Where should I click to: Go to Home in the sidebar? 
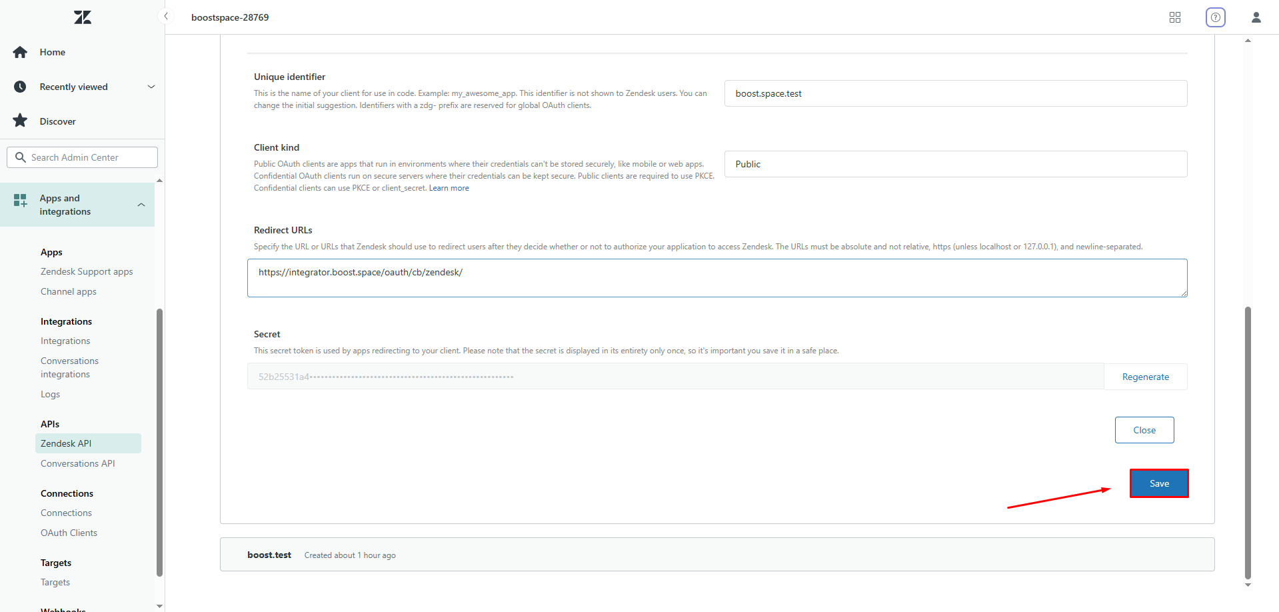tap(52, 52)
